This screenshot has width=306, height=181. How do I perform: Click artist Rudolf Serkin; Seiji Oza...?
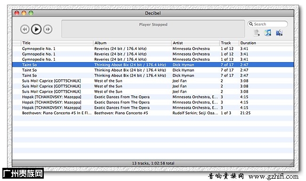tap(195, 113)
